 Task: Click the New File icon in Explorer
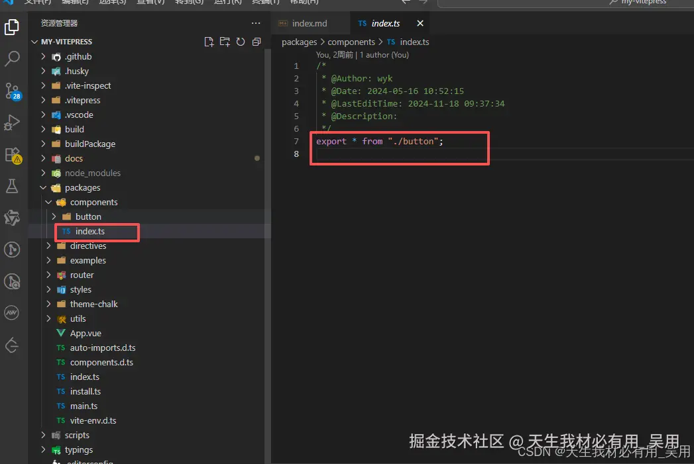tap(209, 41)
